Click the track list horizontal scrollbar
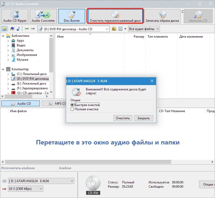The width and height of the screenshot is (215, 198). [x=88, y=162]
